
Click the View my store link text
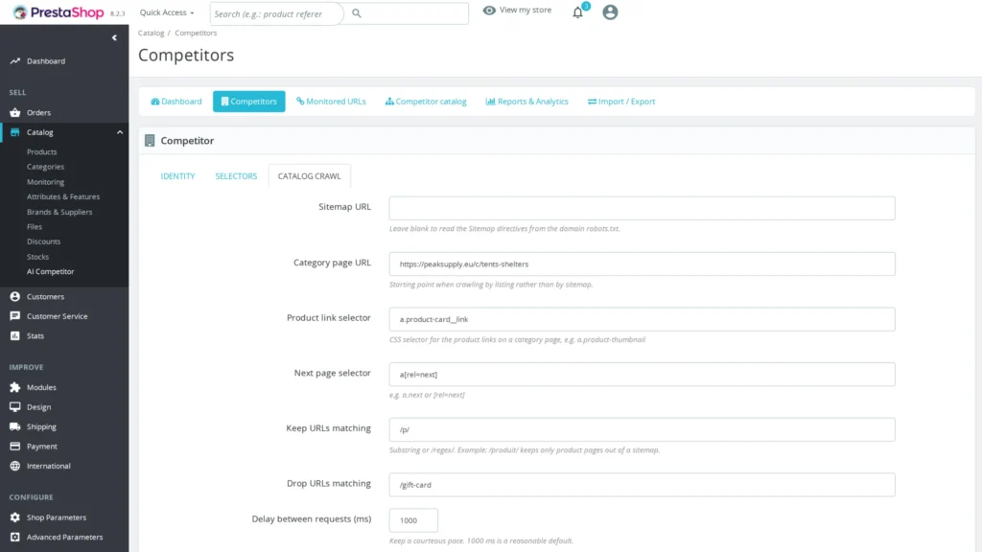(526, 10)
